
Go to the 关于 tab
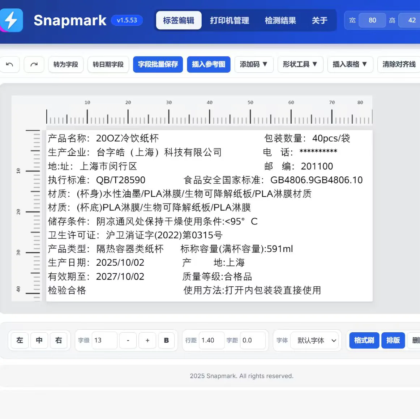tap(320, 20)
